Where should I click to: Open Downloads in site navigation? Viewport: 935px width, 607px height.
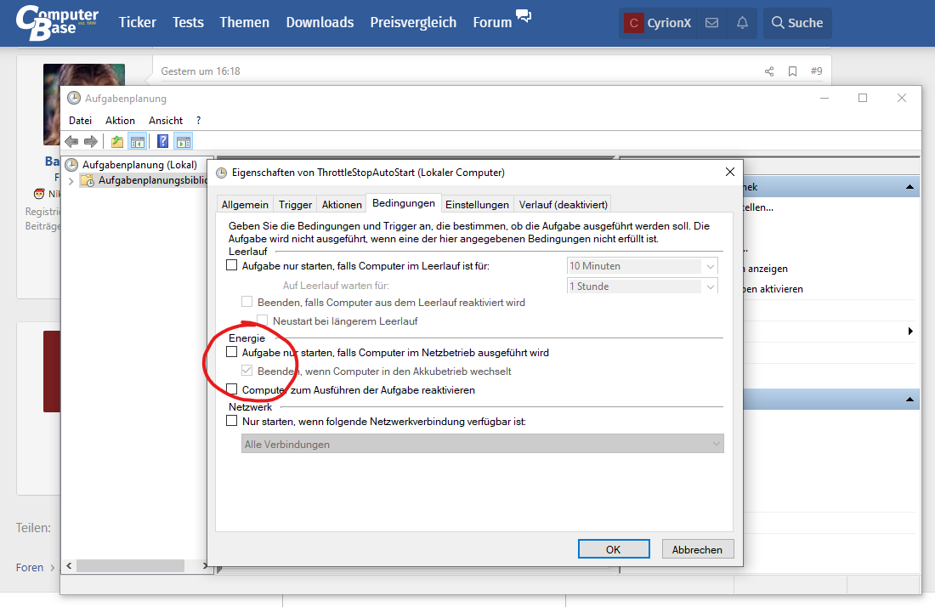tap(320, 23)
